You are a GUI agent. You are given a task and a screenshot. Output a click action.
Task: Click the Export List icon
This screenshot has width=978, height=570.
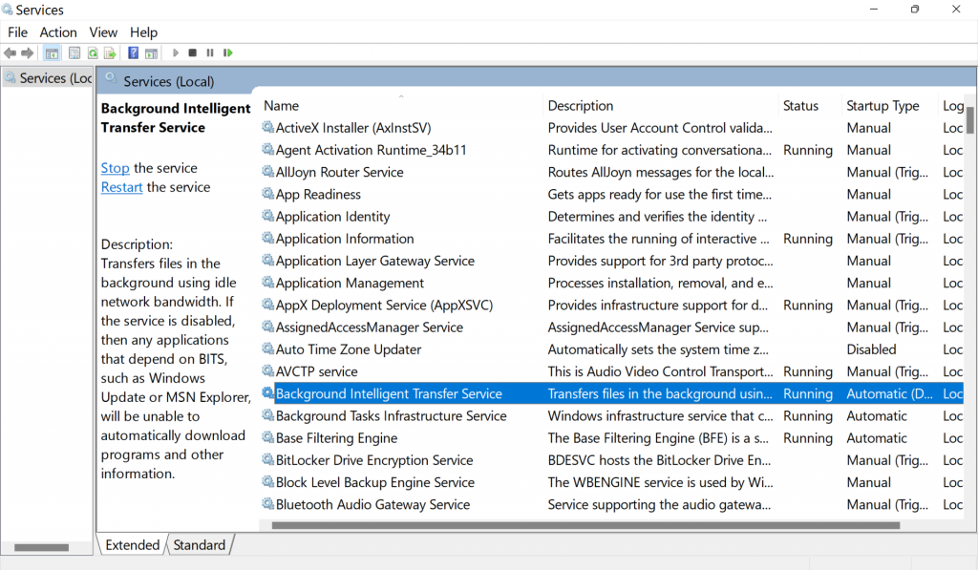[x=112, y=53]
